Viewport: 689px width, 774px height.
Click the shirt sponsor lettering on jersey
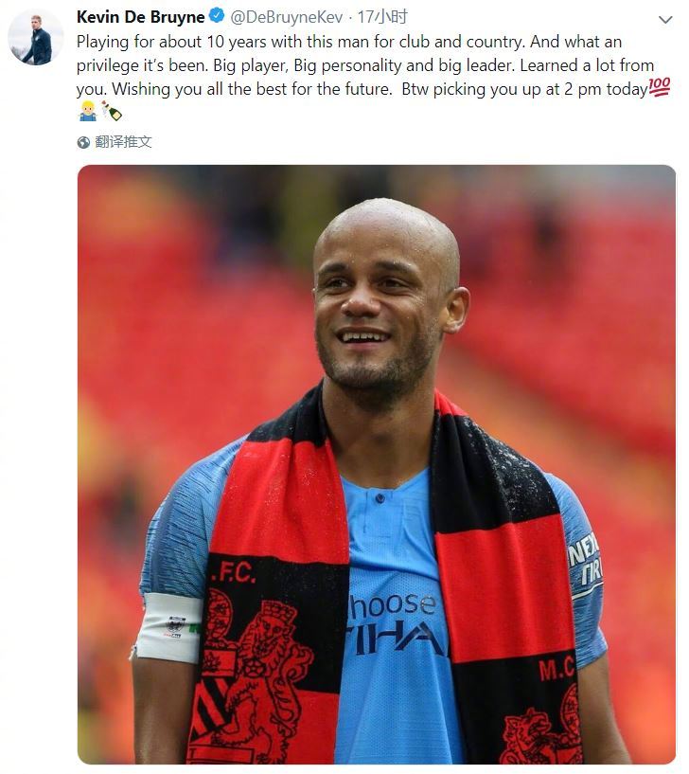click(392, 624)
